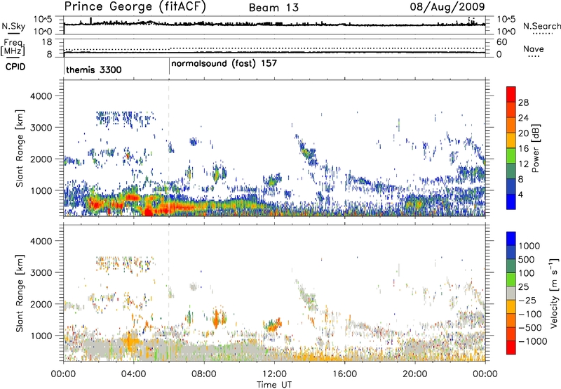The image size is (561, 389).
Task: Click the '18' tick on frequency axis
Action: [47, 42]
